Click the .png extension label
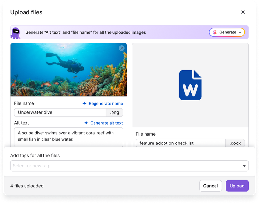 click(x=114, y=112)
